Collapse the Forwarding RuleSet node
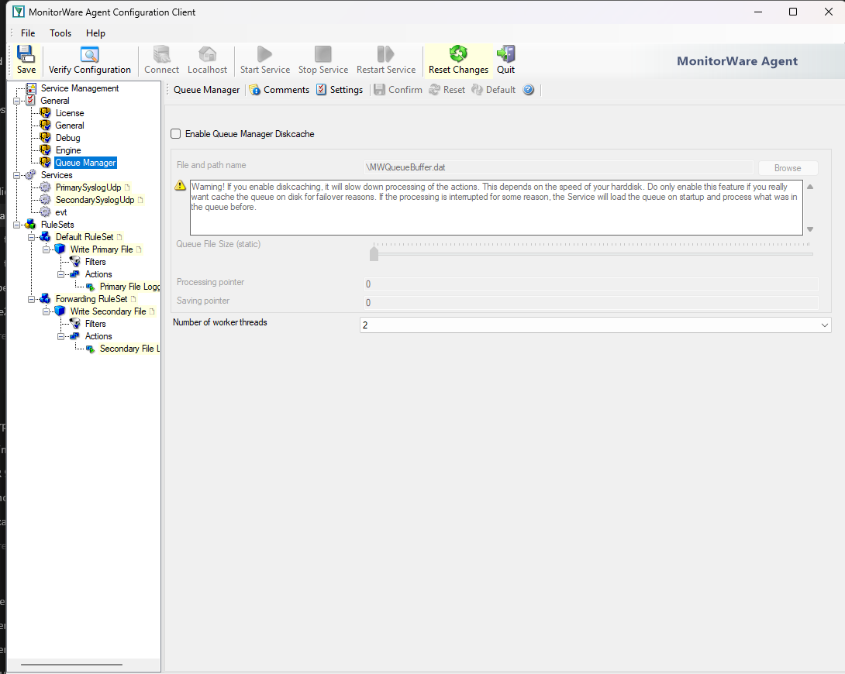 (31, 299)
